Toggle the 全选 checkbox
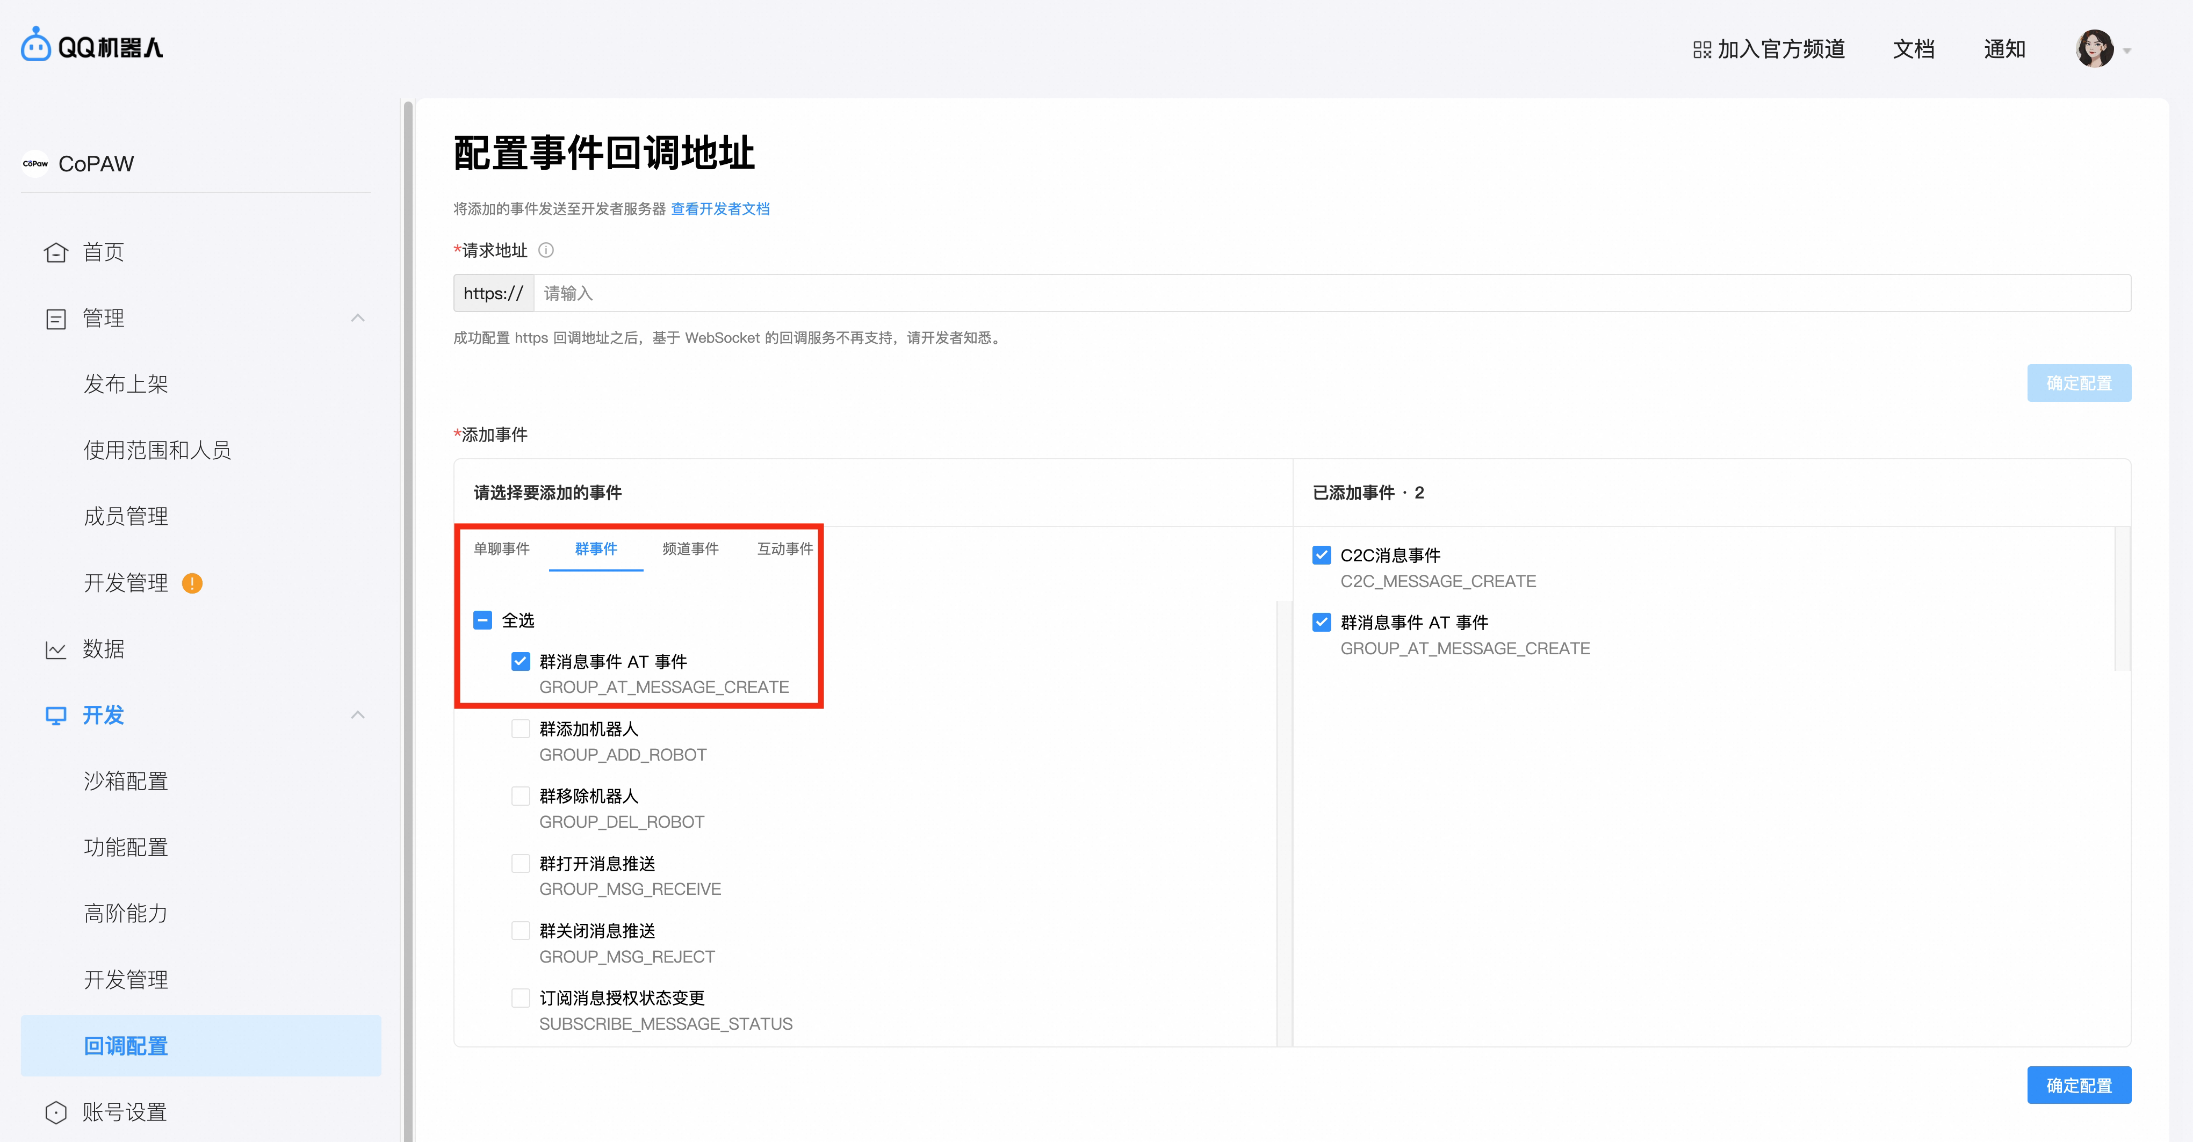The width and height of the screenshot is (2193, 1142). tap(482, 620)
